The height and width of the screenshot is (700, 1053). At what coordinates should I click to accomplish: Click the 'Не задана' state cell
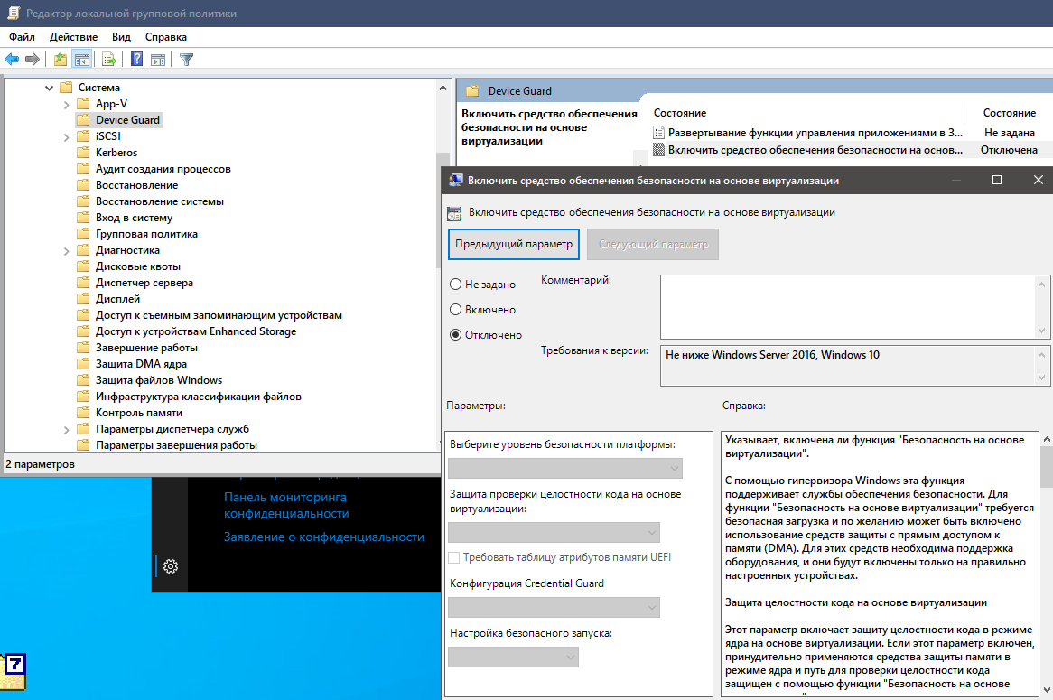point(1010,133)
